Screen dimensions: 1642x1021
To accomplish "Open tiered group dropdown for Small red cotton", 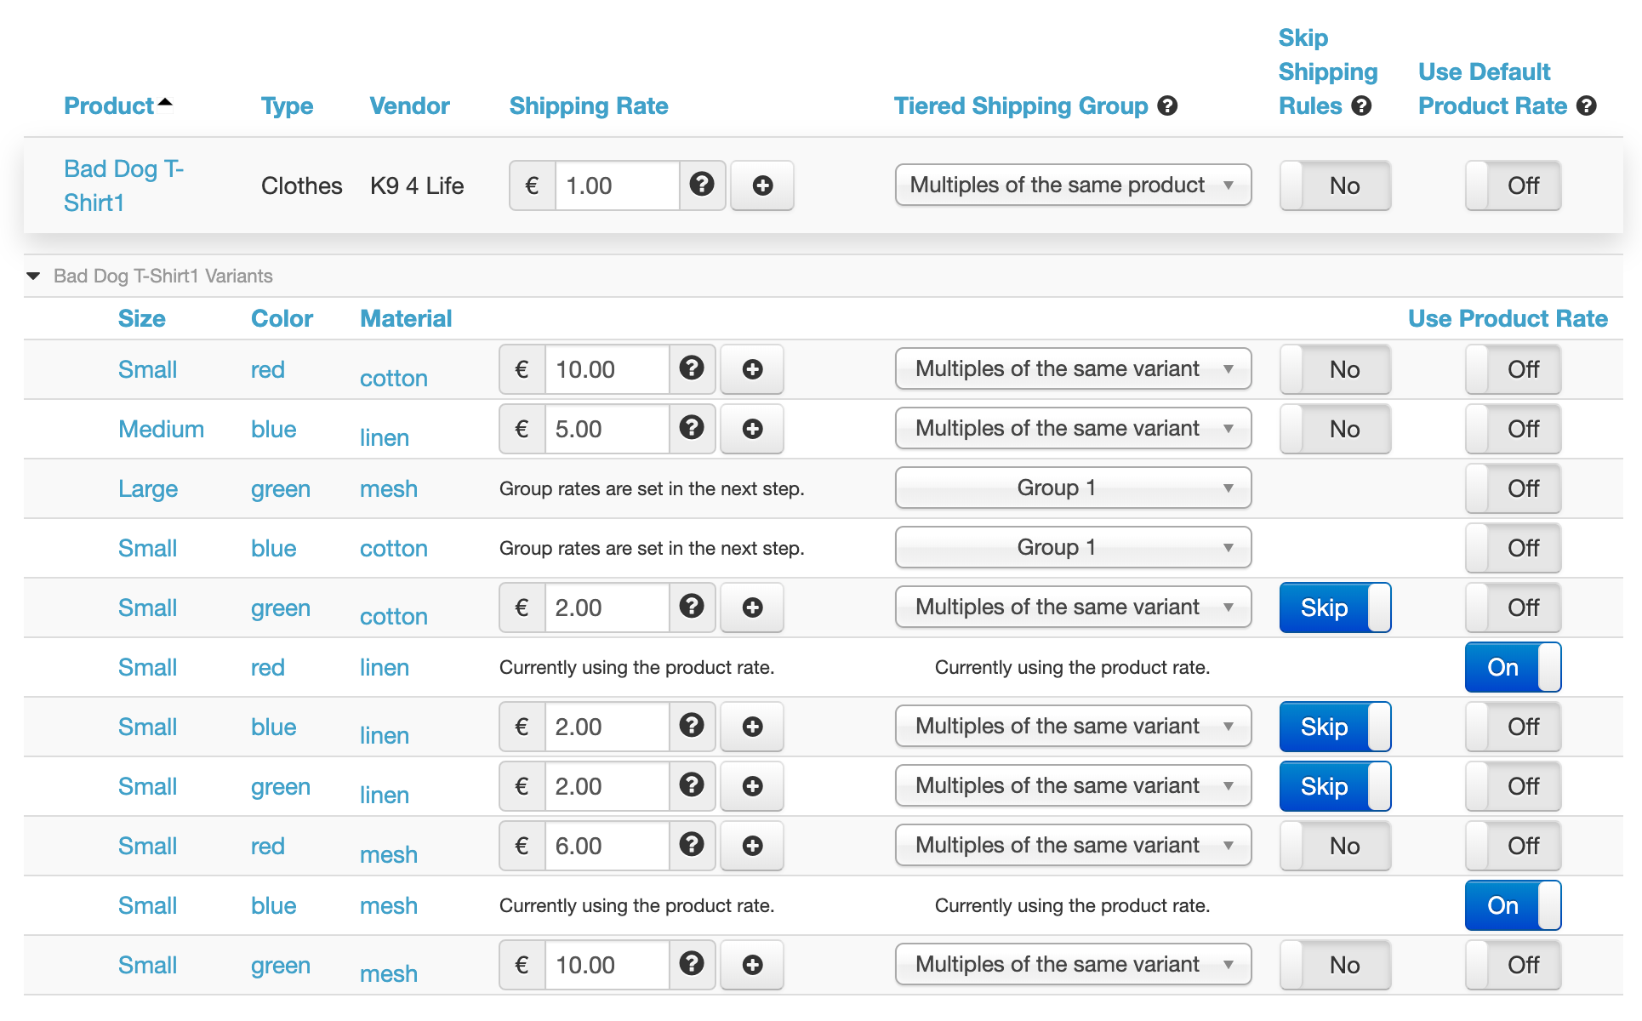I will pos(1073,369).
